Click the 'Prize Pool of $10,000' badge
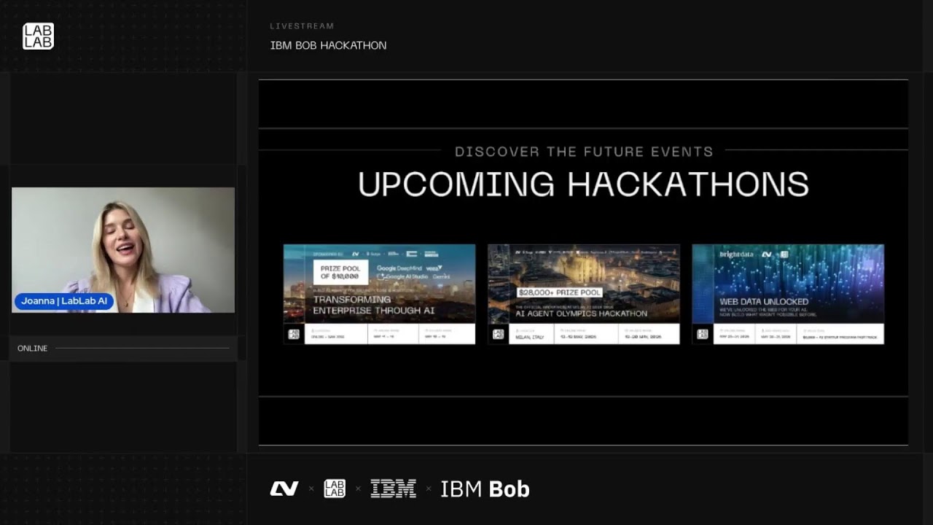 point(340,271)
